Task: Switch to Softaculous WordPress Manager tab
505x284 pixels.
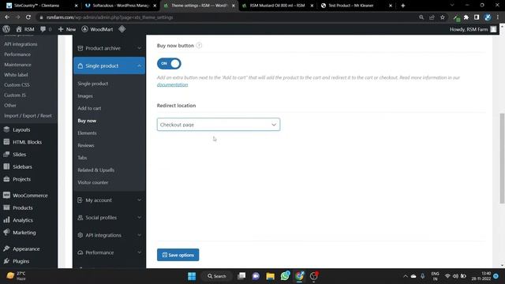Action: tap(120, 6)
